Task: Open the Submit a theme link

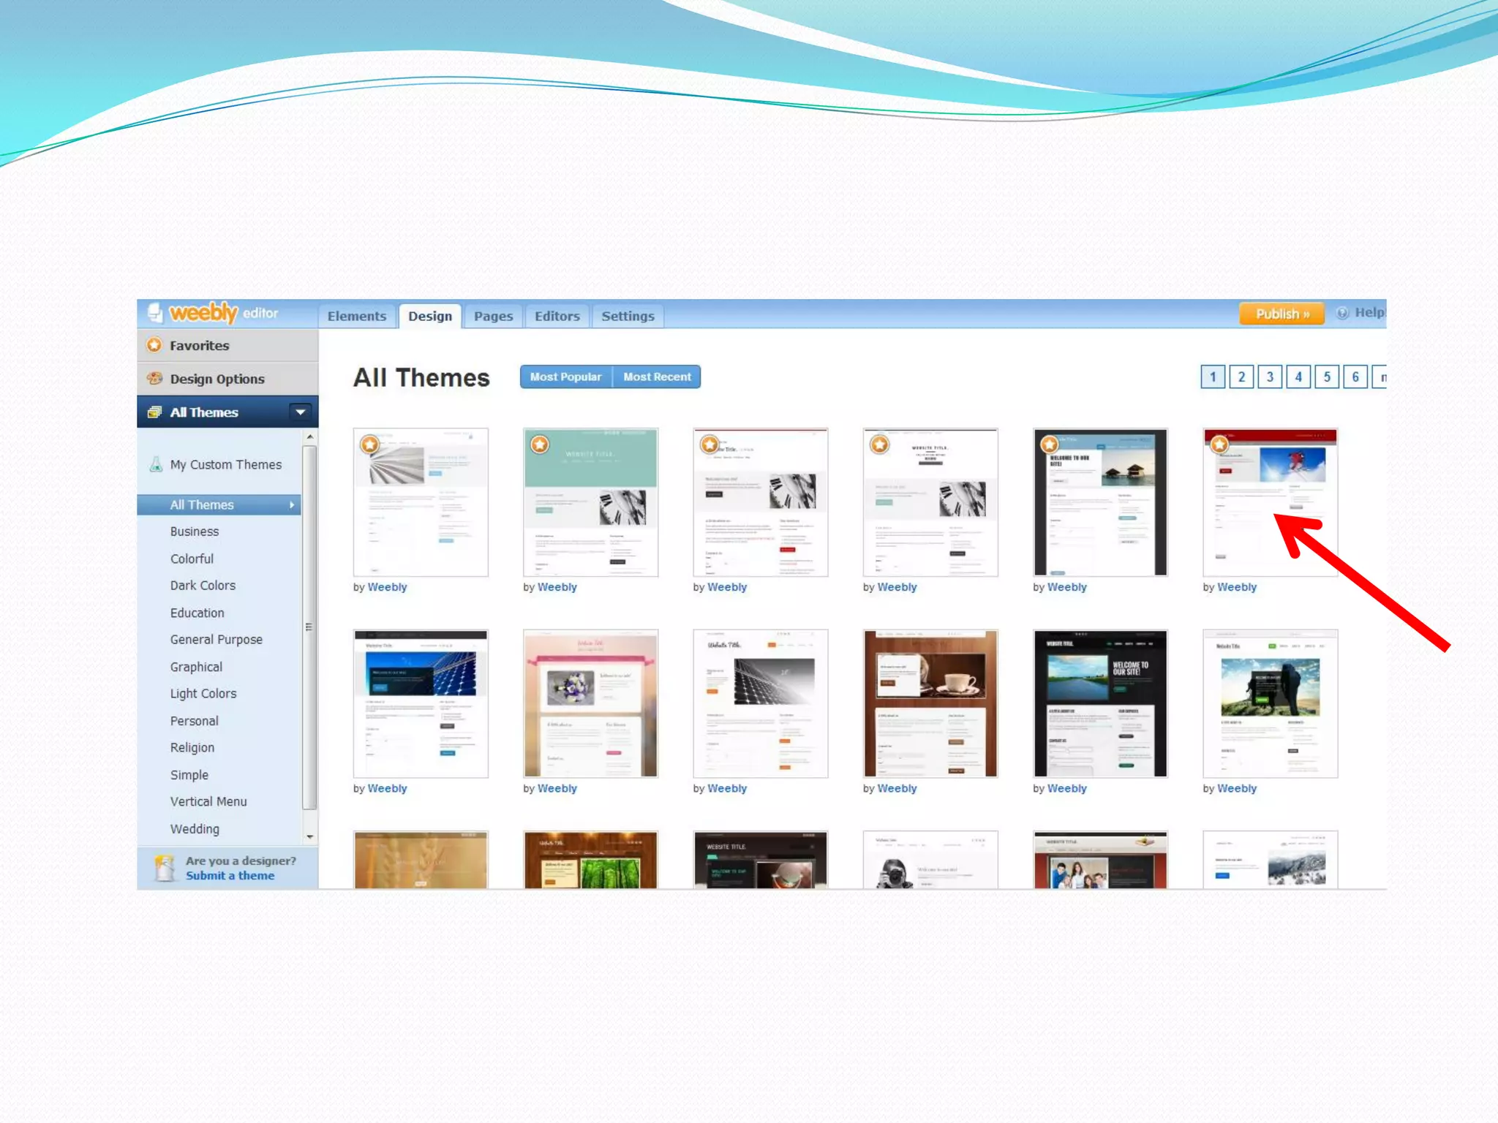Action: 230,876
